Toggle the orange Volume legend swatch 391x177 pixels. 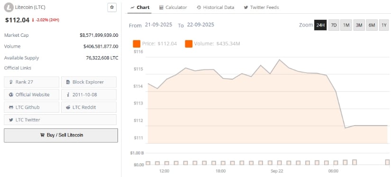point(189,44)
